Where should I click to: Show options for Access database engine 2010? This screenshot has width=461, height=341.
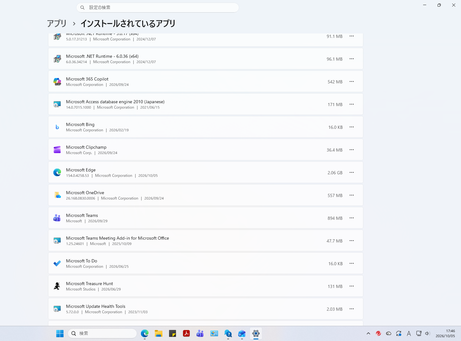tap(352, 104)
